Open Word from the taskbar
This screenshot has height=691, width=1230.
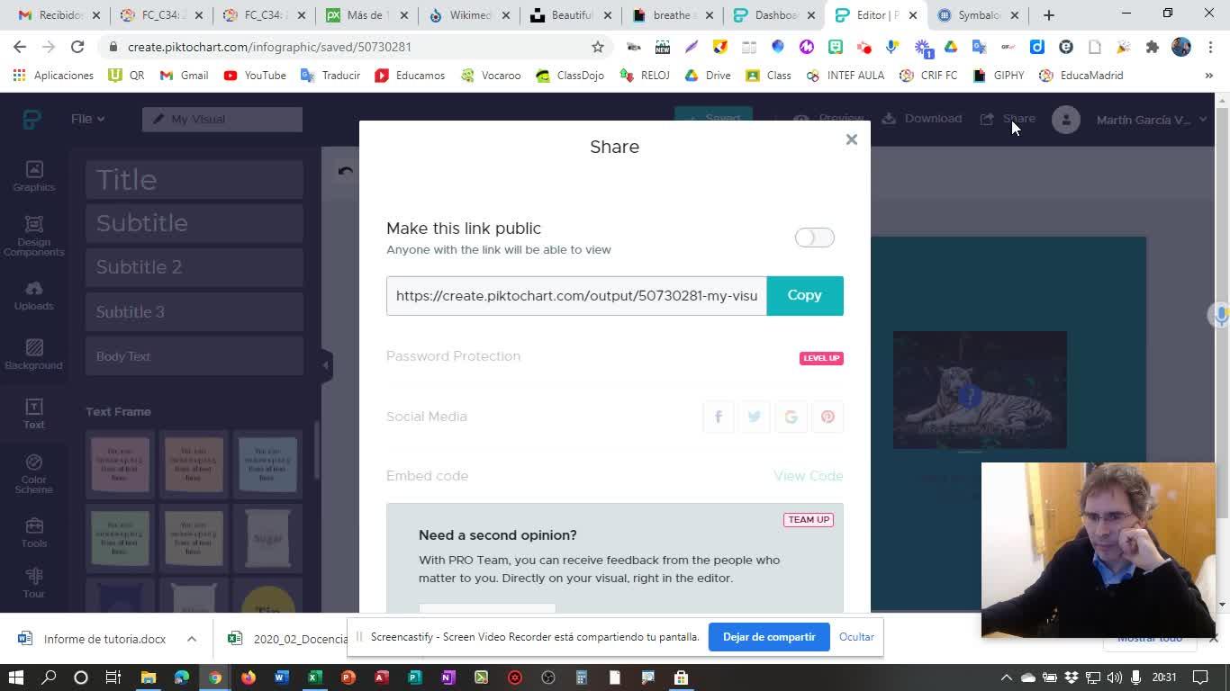point(282,678)
